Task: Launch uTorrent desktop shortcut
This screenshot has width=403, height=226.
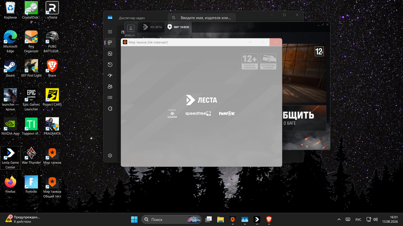Action: 52,10
